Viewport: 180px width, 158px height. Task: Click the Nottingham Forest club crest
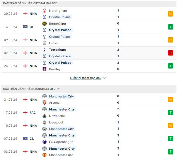(x=44, y=11)
